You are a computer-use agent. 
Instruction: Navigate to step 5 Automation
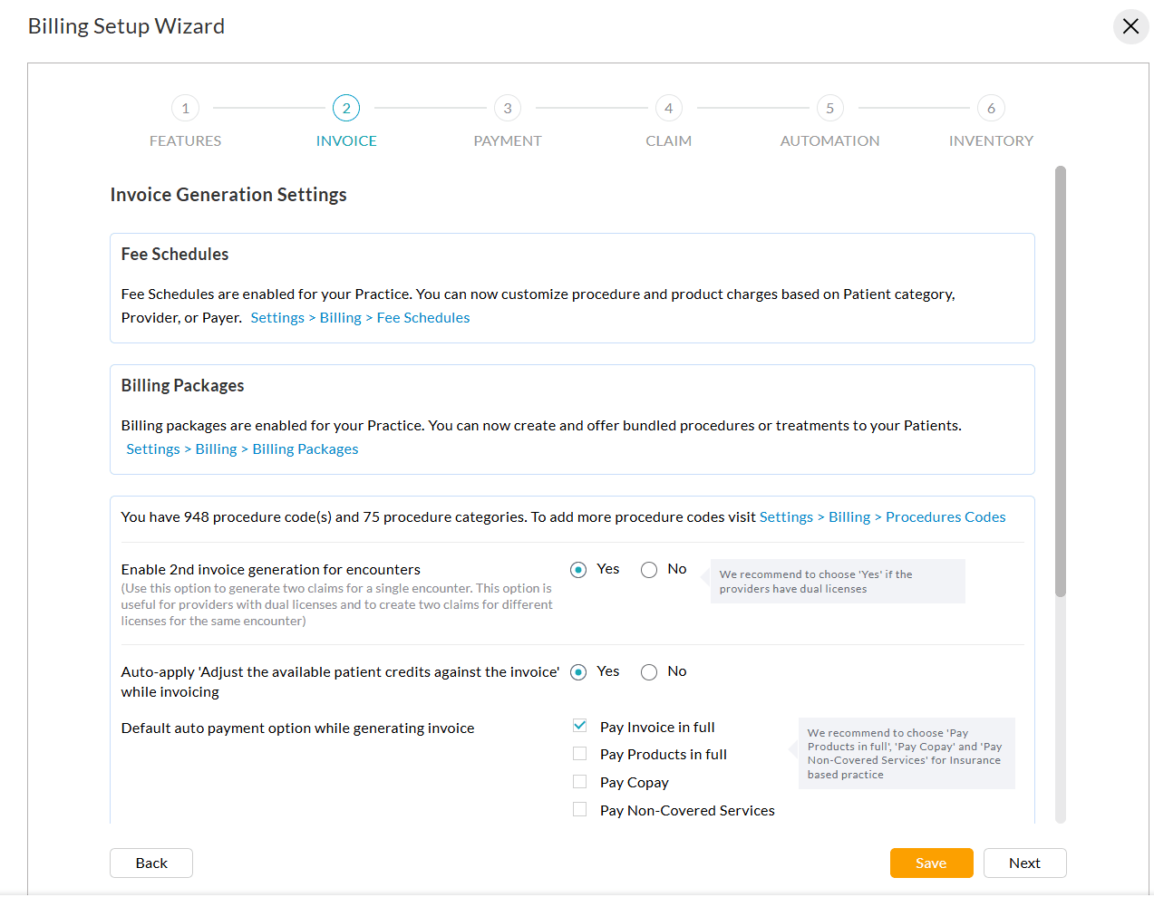click(x=829, y=108)
